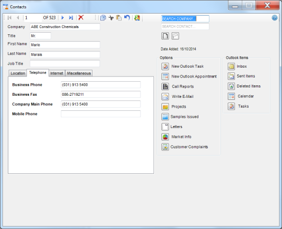Screen dimensions: 282x229
Task: Click the folder button beside new document
Action: point(175,36)
